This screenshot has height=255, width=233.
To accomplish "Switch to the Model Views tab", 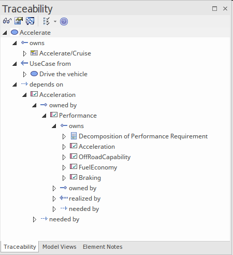I will pyautogui.click(x=60, y=247).
